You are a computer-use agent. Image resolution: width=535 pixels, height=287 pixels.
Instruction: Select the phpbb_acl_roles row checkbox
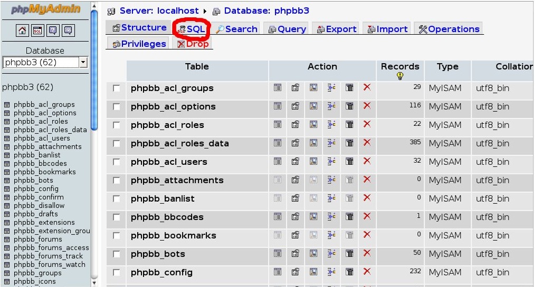coord(117,125)
